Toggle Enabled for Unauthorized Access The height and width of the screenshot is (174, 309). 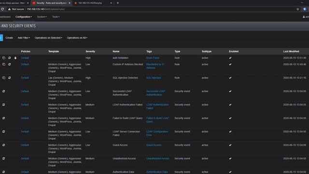(230, 159)
